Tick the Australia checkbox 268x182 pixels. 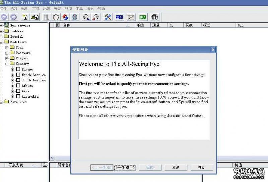(x=18, y=96)
